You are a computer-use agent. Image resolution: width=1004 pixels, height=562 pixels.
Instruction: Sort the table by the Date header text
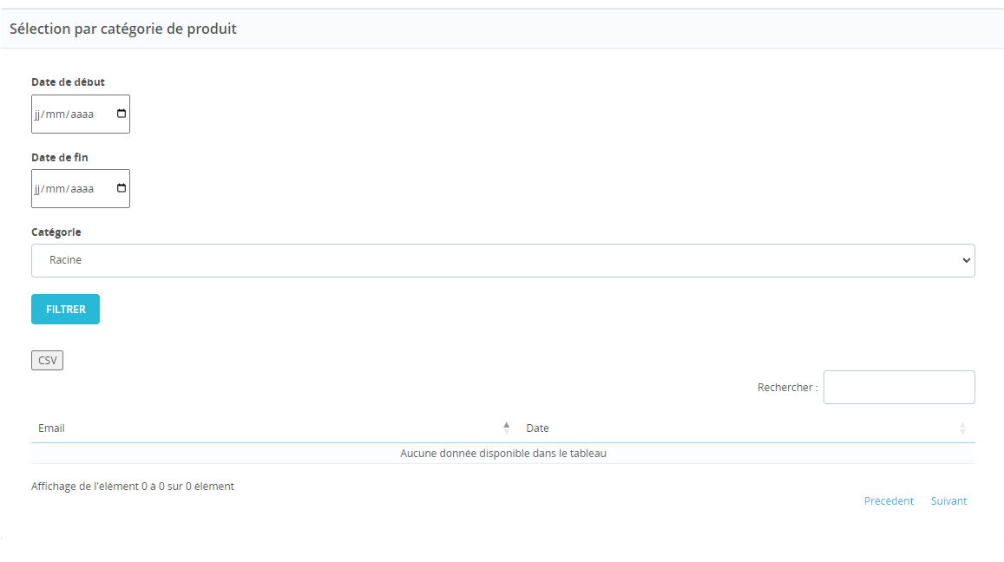(537, 428)
